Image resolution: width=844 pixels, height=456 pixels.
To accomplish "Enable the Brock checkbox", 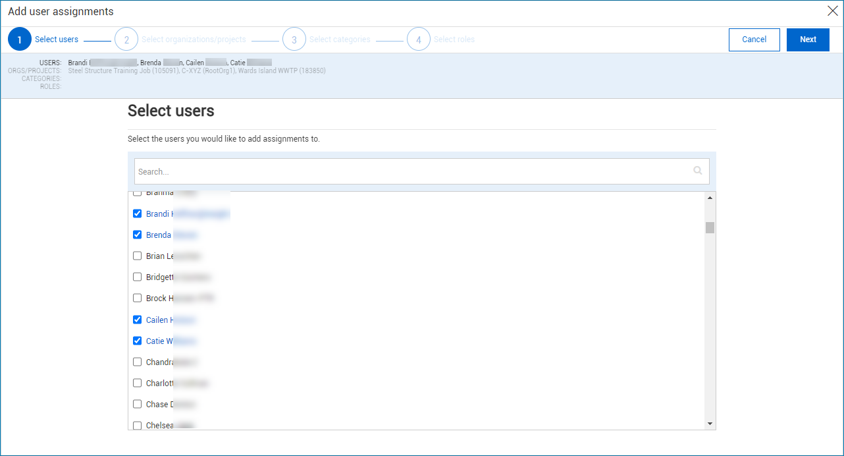I will (137, 297).
